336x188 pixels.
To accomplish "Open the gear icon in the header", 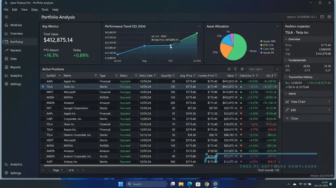I will (x=329, y=17).
